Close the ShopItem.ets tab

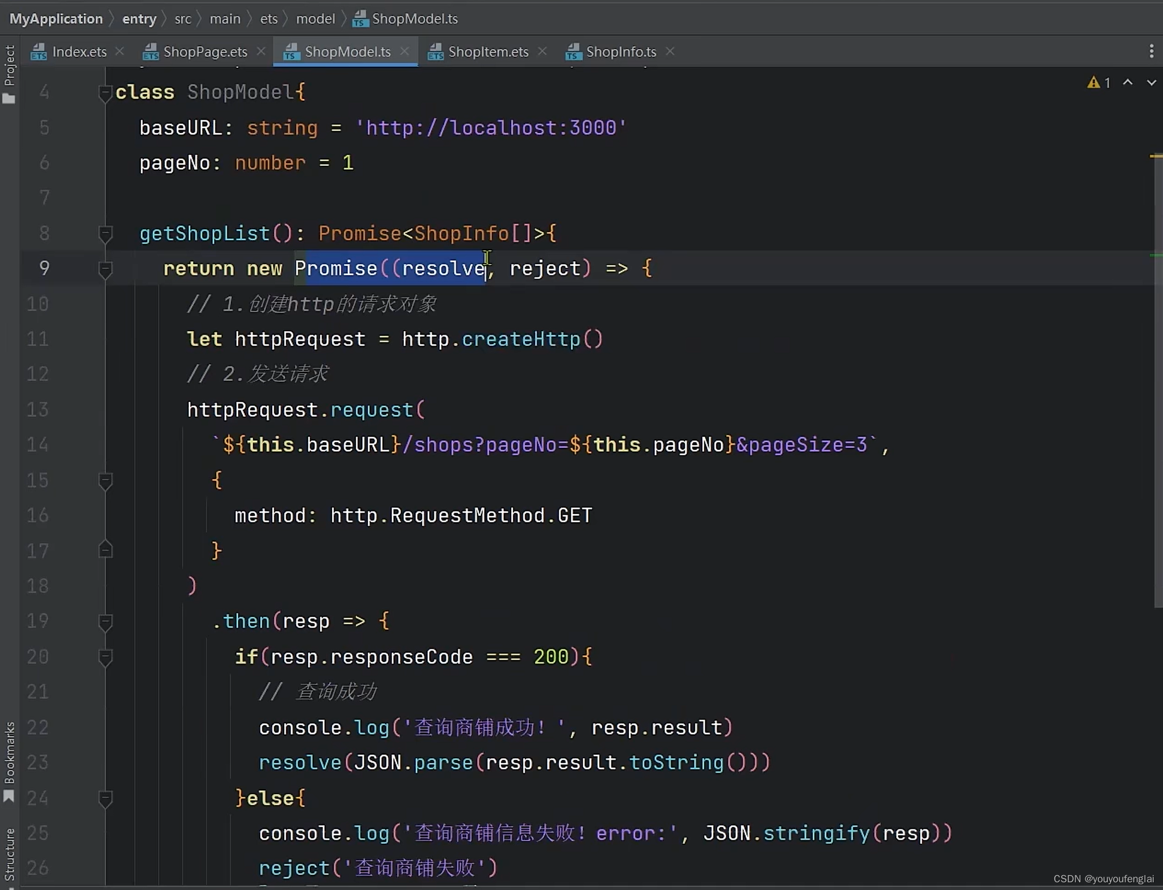542,51
